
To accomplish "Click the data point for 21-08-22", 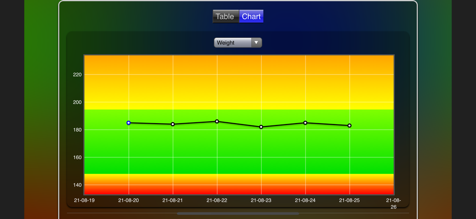I will [217, 121].
